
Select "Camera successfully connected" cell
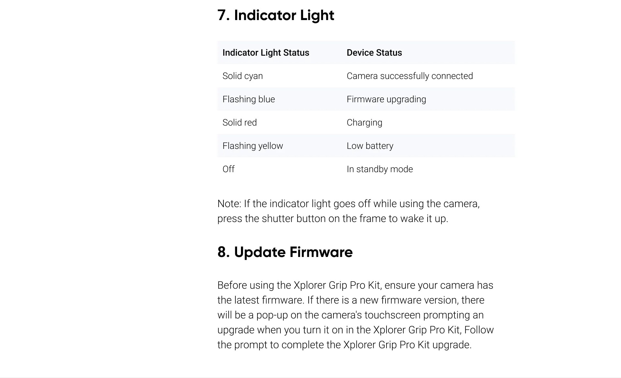409,76
